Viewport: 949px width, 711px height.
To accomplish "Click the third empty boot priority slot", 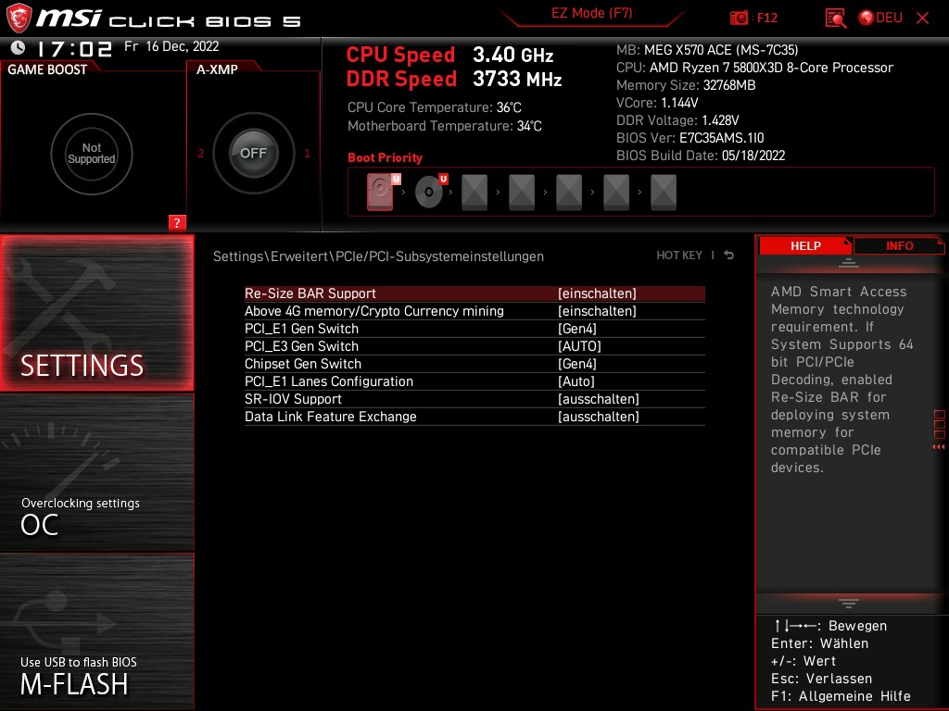I will pyautogui.click(x=474, y=193).
